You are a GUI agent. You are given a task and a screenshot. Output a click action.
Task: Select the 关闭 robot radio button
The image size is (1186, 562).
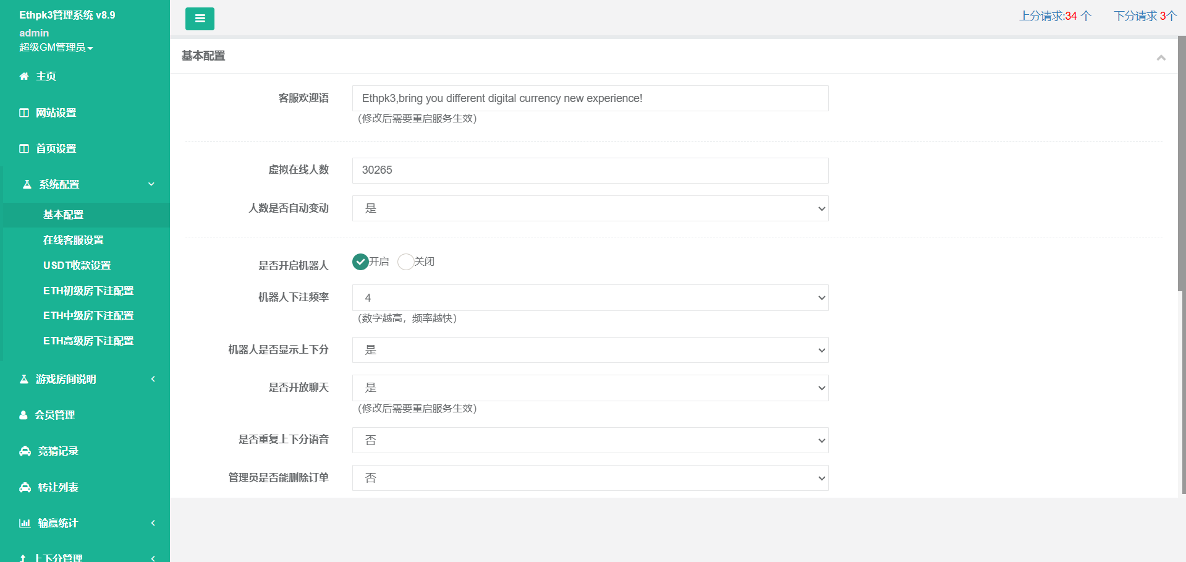[405, 262]
